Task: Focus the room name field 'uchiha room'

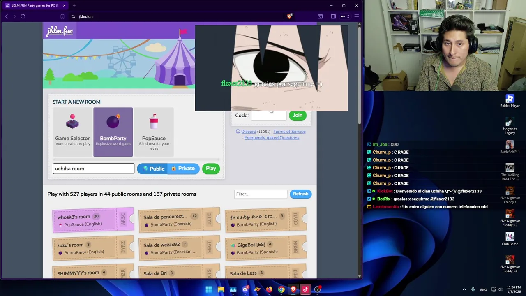Action: pyautogui.click(x=94, y=169)
